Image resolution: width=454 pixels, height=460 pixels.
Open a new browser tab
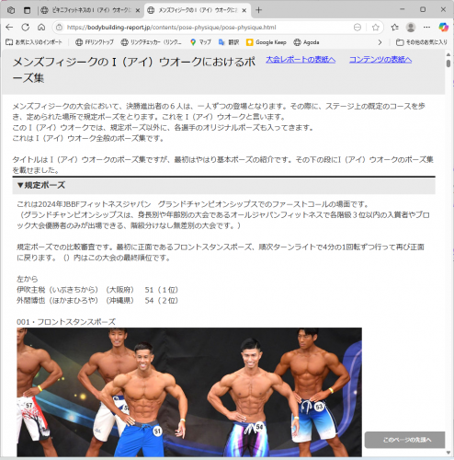coord(258,10)
